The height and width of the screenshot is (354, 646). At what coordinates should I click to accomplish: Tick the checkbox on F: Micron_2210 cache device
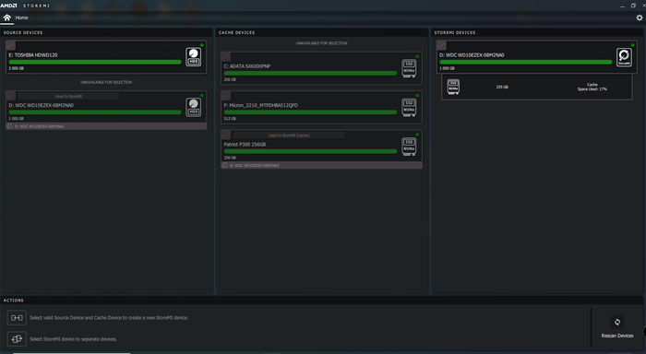pos(226,95)
